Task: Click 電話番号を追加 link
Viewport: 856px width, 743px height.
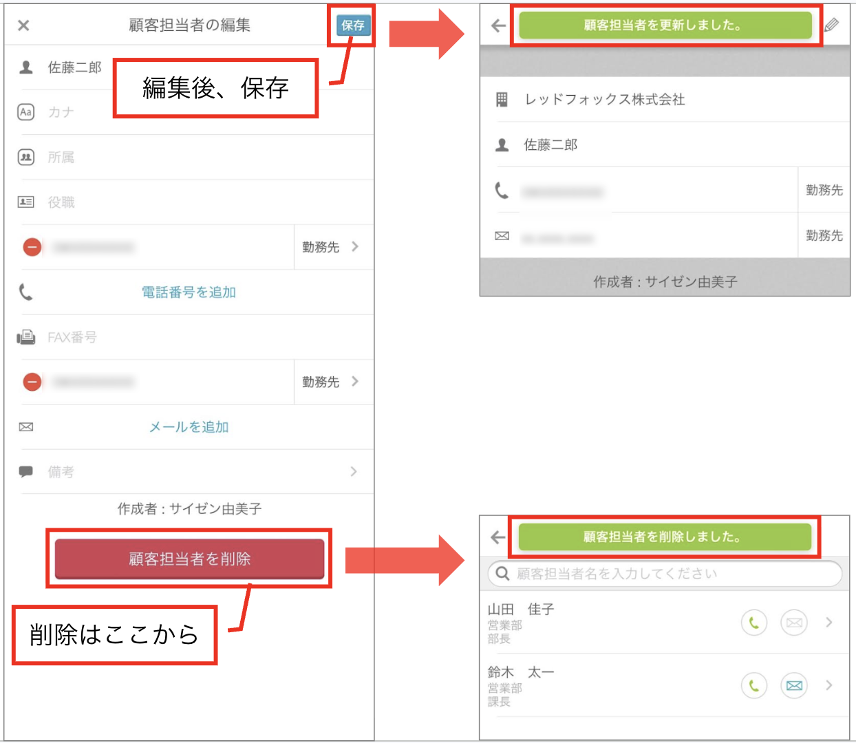Action: pyautogui.click(x=189, y=292)
